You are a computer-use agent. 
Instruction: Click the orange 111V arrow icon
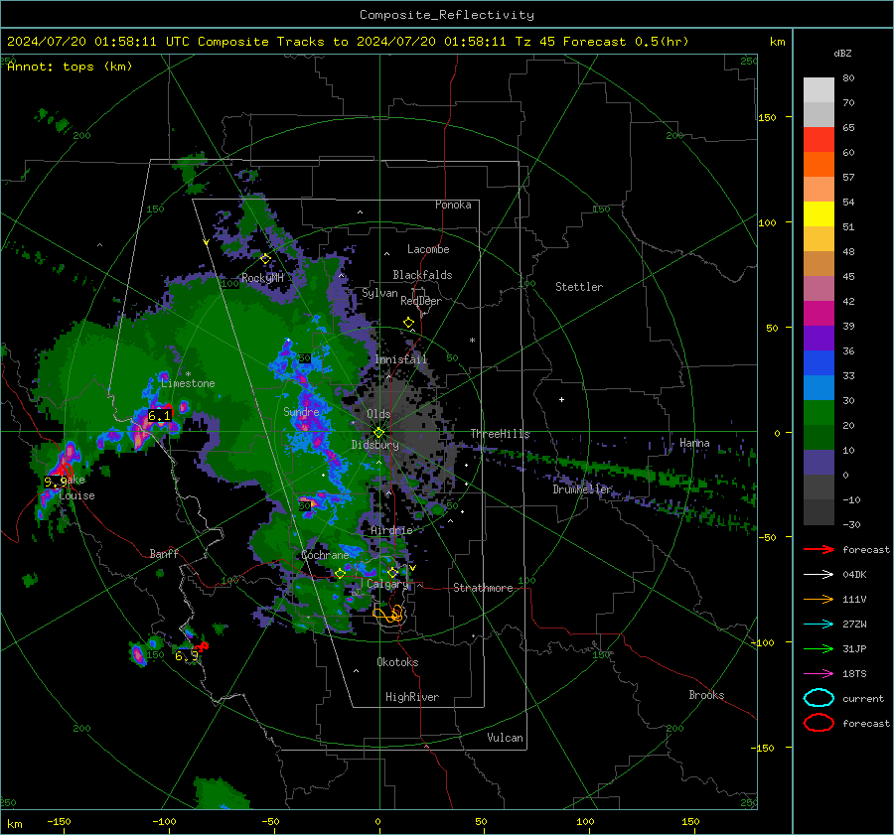pyautogui.click(x=819, y=599)
